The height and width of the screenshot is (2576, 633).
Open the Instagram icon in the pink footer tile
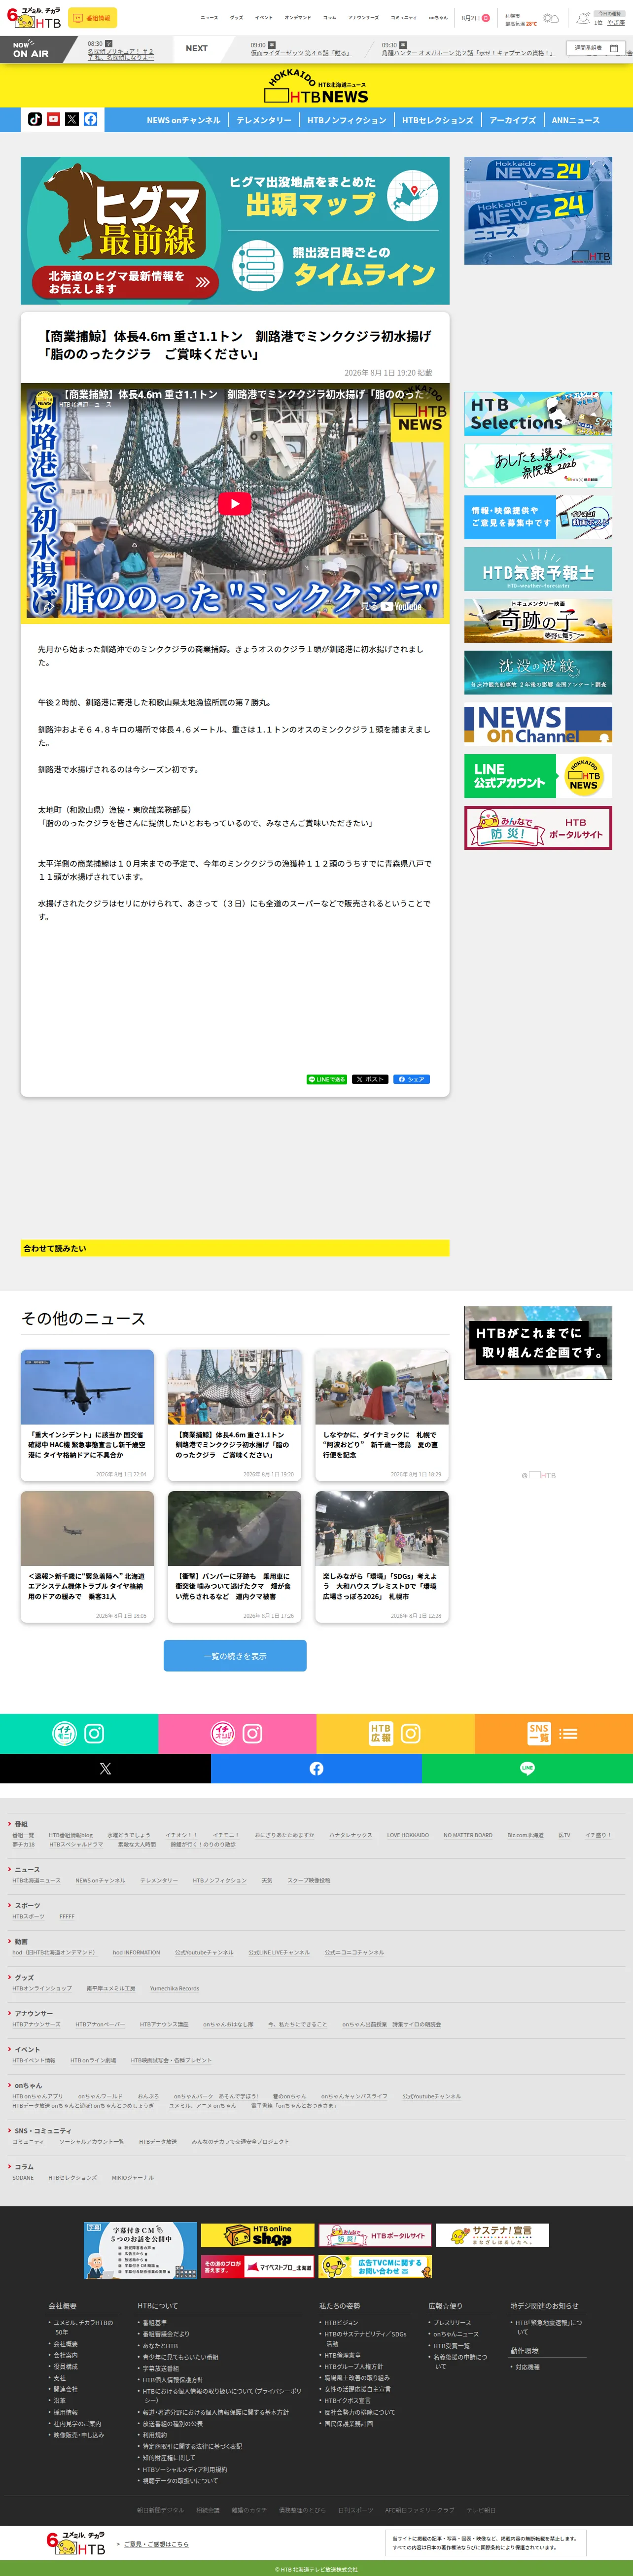click(252, 1733)
